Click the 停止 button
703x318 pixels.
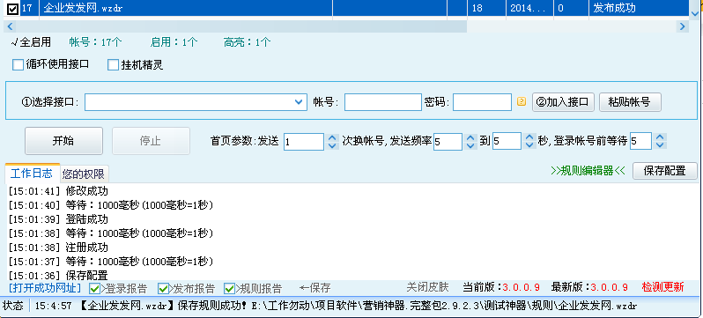151,141
